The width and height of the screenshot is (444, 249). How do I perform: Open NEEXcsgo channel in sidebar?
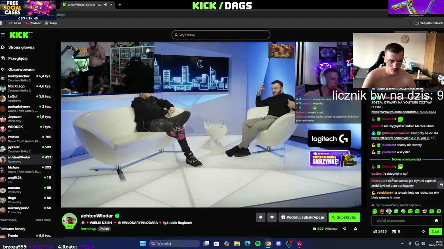pyautogui.click(x=26, y=88)
